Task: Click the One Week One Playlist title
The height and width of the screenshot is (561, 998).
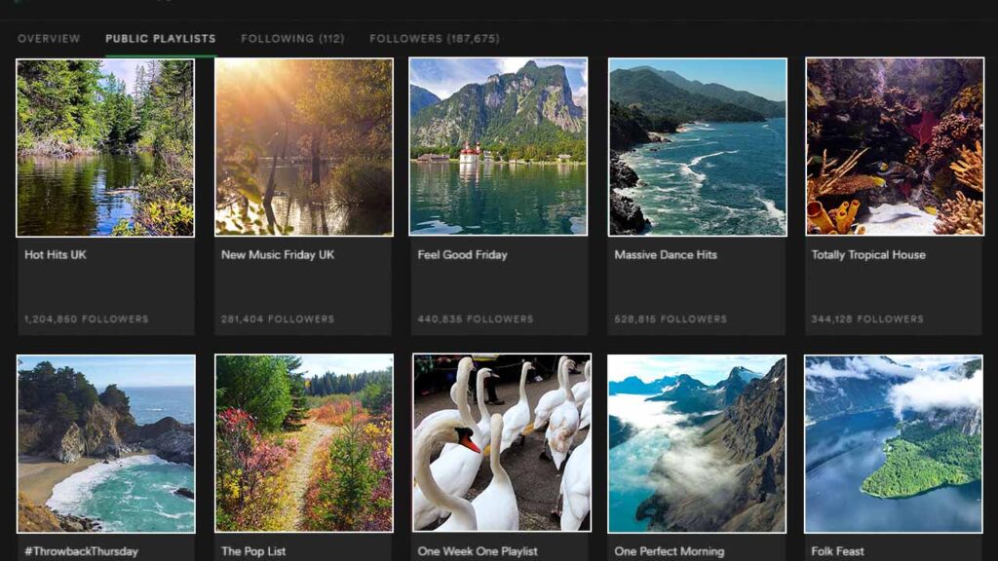Action: click(478, 551)
